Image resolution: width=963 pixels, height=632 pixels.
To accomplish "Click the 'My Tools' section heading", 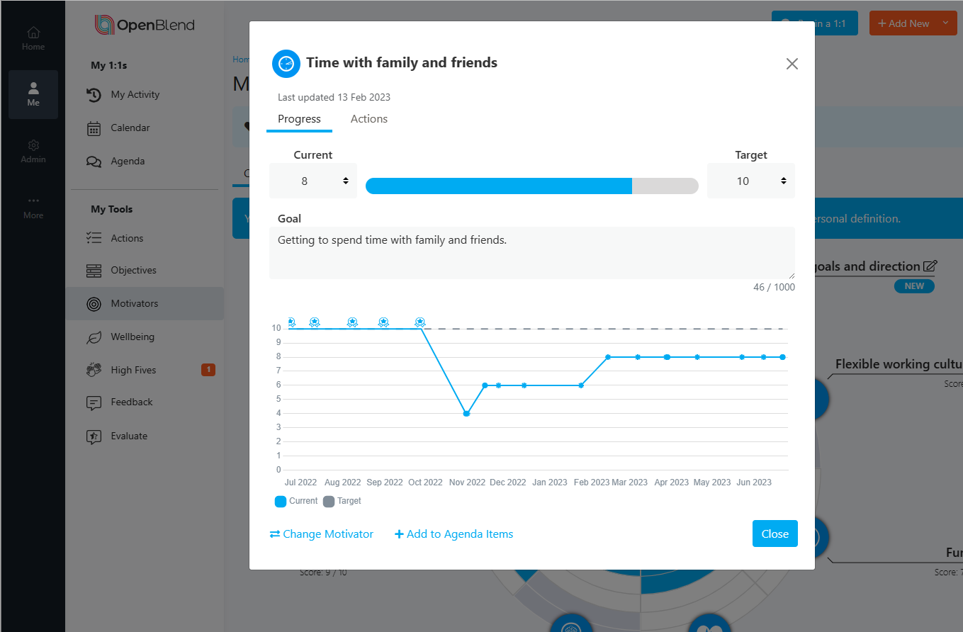I will point(112,209).
